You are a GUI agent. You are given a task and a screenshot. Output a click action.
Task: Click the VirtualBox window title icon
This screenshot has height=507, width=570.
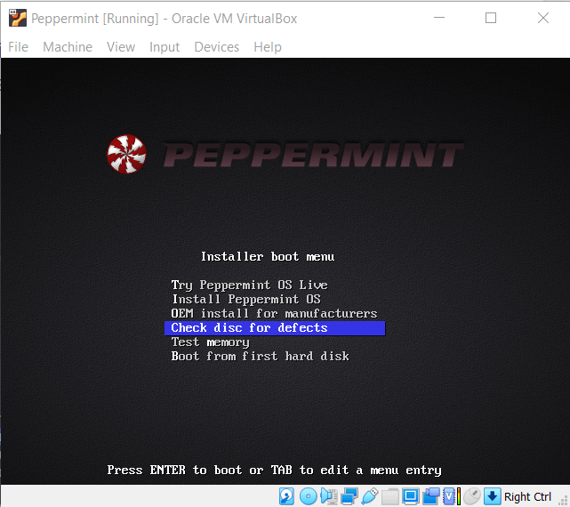[18, 18]
